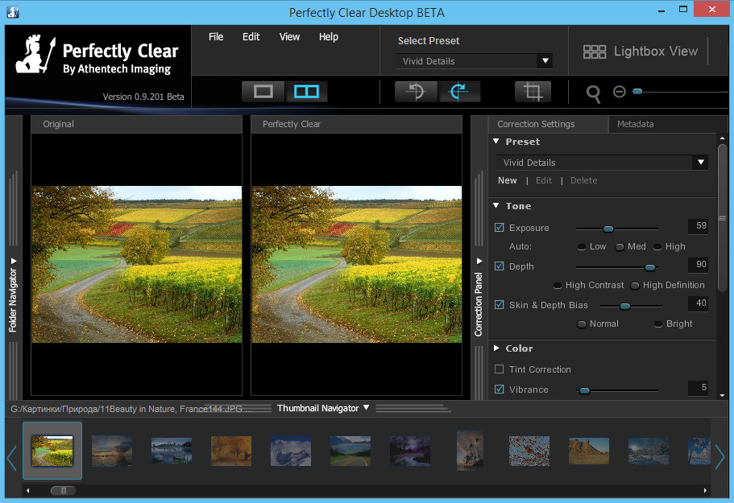Open the Help menu

(x=329, y=37)
